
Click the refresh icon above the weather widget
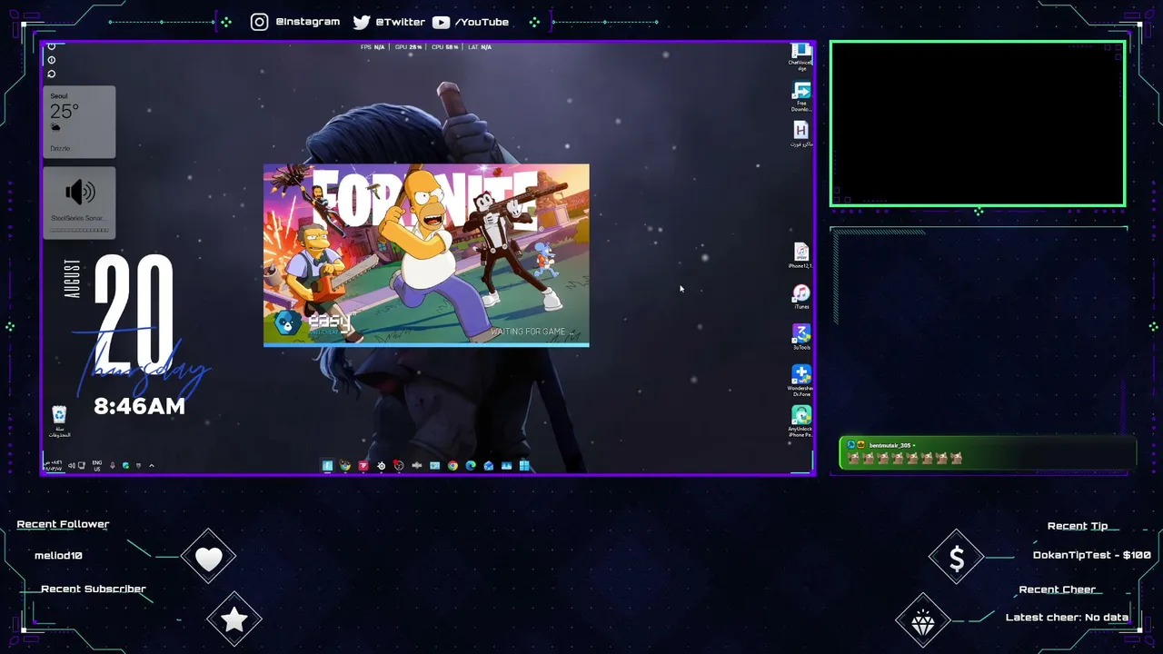pos(52,74)
